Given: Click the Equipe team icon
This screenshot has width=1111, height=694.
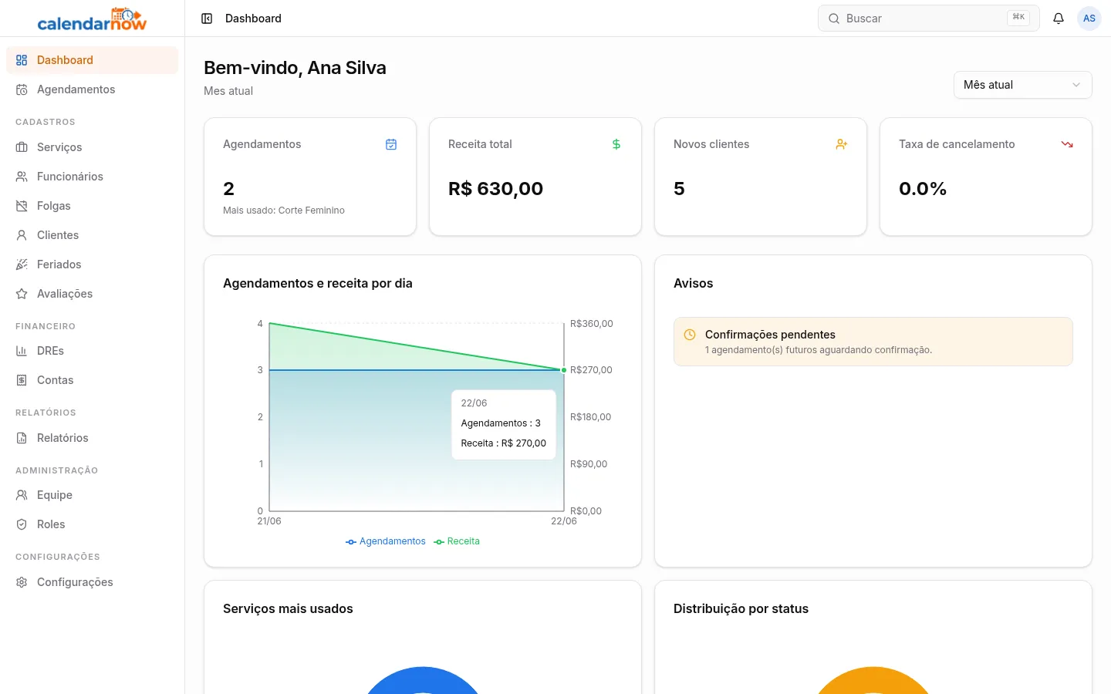Looking at the screenshot, I should click(22, 495).
